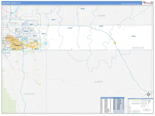Click the Arapahoe County, CO map title
This screenshot has width=155, height=116.
tap(11, 3)
